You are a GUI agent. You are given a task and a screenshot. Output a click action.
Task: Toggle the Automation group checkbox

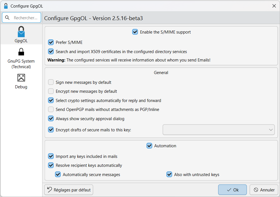click(149, 146)
